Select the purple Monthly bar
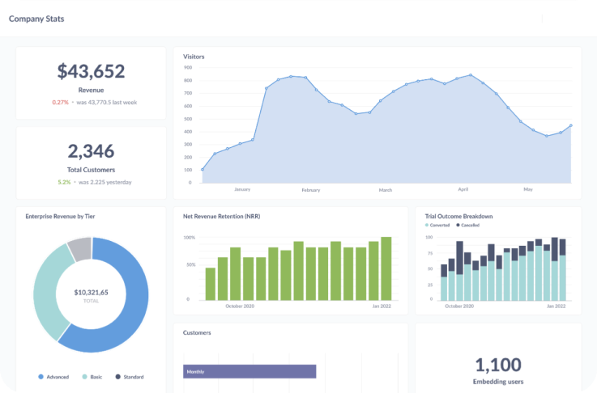This screenshot has width=597, height=393. 249,371
